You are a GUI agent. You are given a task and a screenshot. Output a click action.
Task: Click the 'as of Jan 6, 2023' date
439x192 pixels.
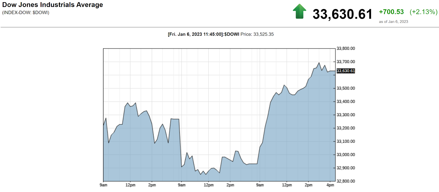click(x=393, y=22)
